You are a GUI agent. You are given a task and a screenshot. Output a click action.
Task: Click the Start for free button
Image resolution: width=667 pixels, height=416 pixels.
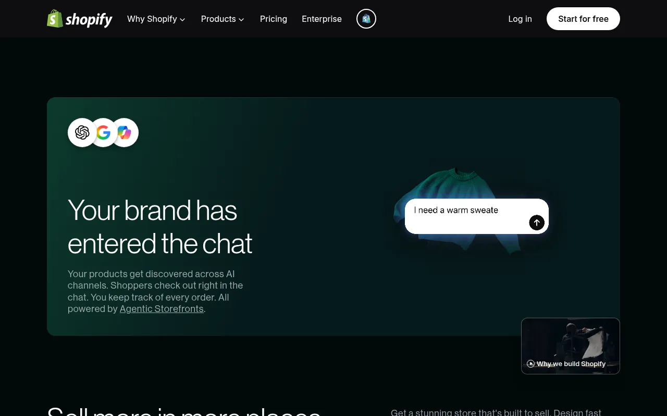[583, 19]
